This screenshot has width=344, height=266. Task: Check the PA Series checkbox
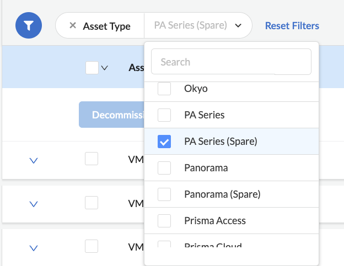(164, 115)
